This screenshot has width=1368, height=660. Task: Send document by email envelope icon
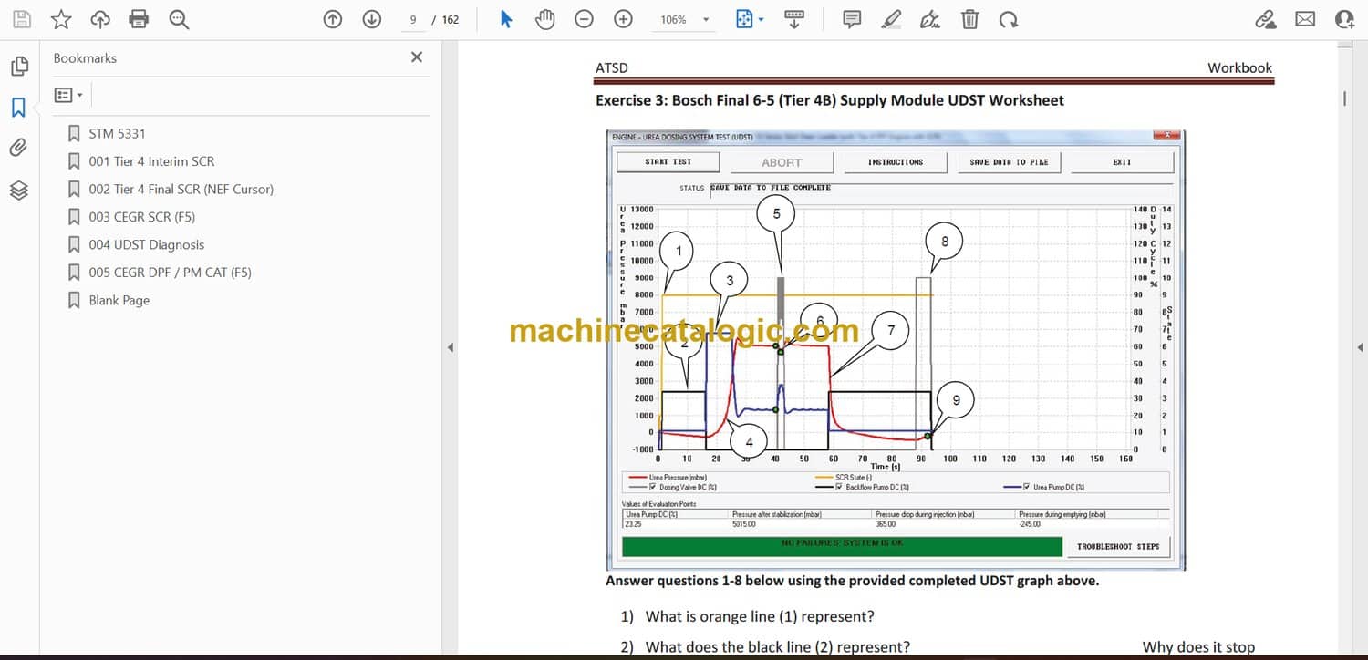click(x=1305, y=19)
